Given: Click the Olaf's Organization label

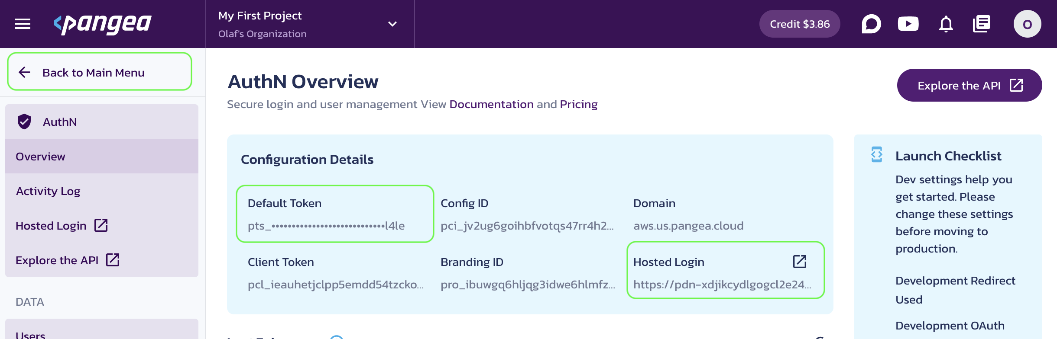Looking at the screenshot, I should 262,34.
